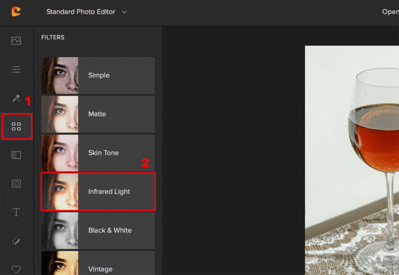Open the filters grid sidebar icon
This screenshot has width=399, height=275.
(16, 126)
